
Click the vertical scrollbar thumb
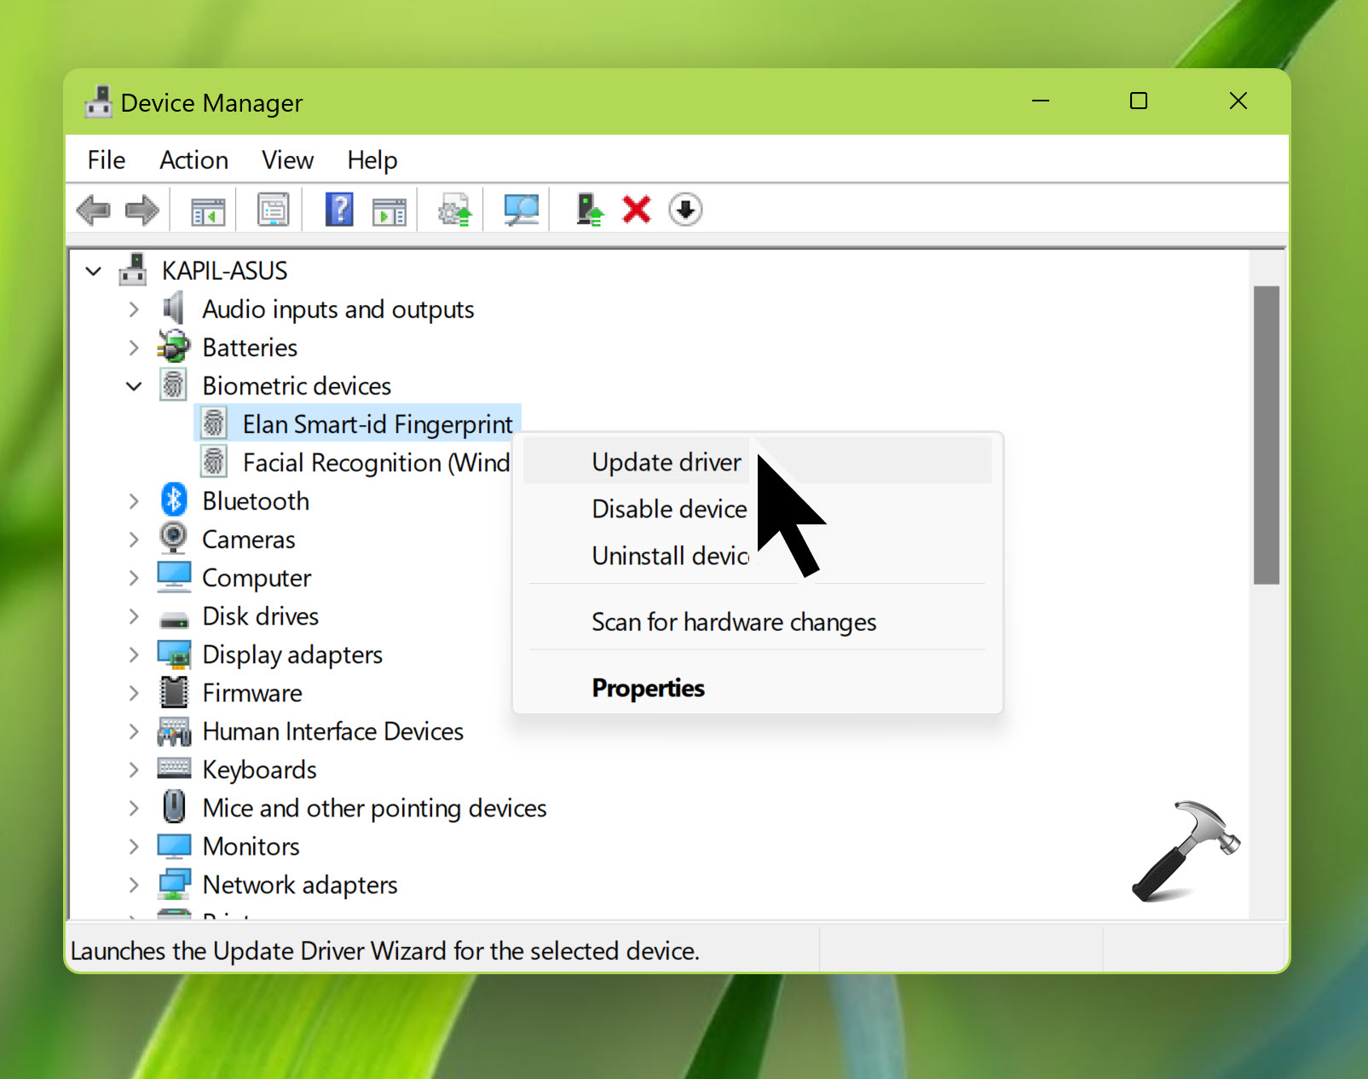pos(1266,435)
